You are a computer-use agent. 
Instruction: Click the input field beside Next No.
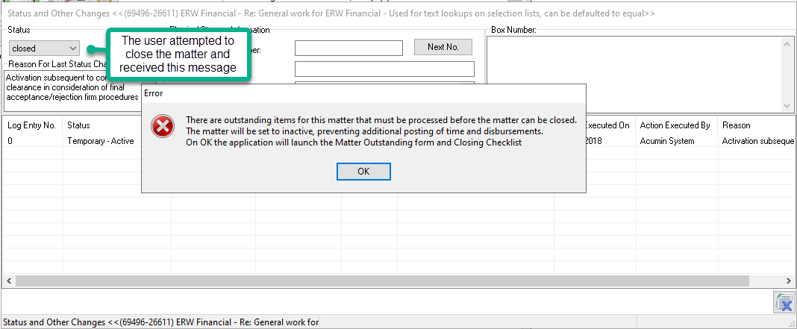pos(349,48)
